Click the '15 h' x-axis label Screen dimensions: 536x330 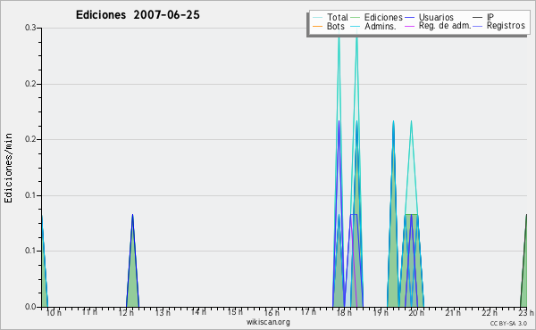click(x=235, y=312)
